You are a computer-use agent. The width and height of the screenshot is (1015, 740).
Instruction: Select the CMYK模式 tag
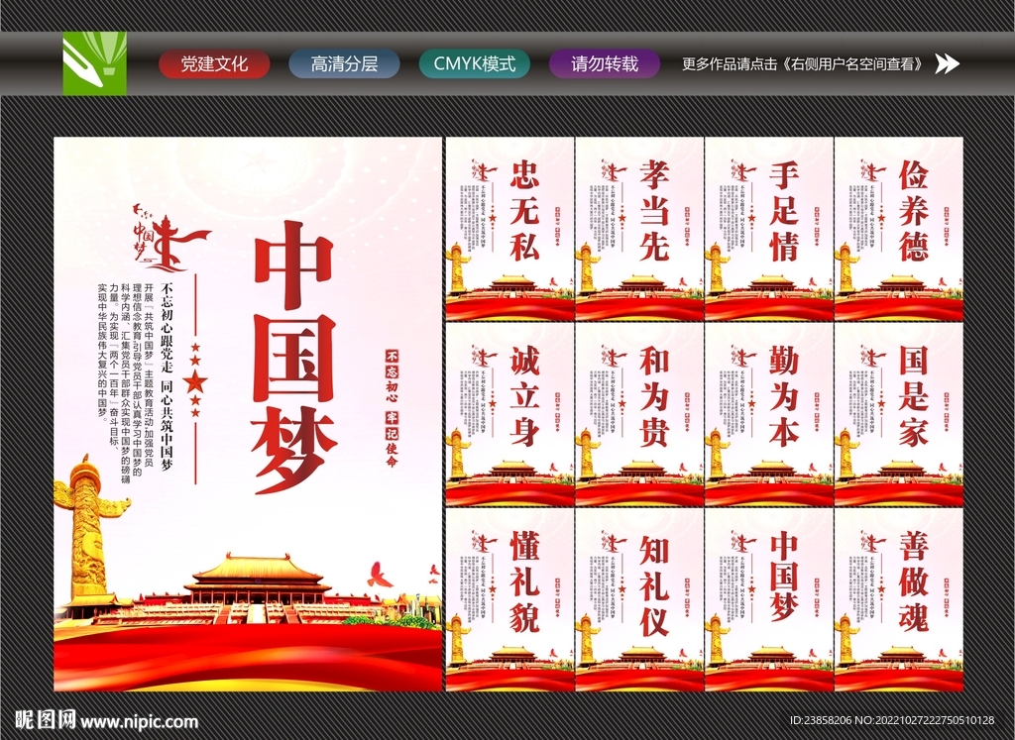pyautogui.click(x=474, y=63)
